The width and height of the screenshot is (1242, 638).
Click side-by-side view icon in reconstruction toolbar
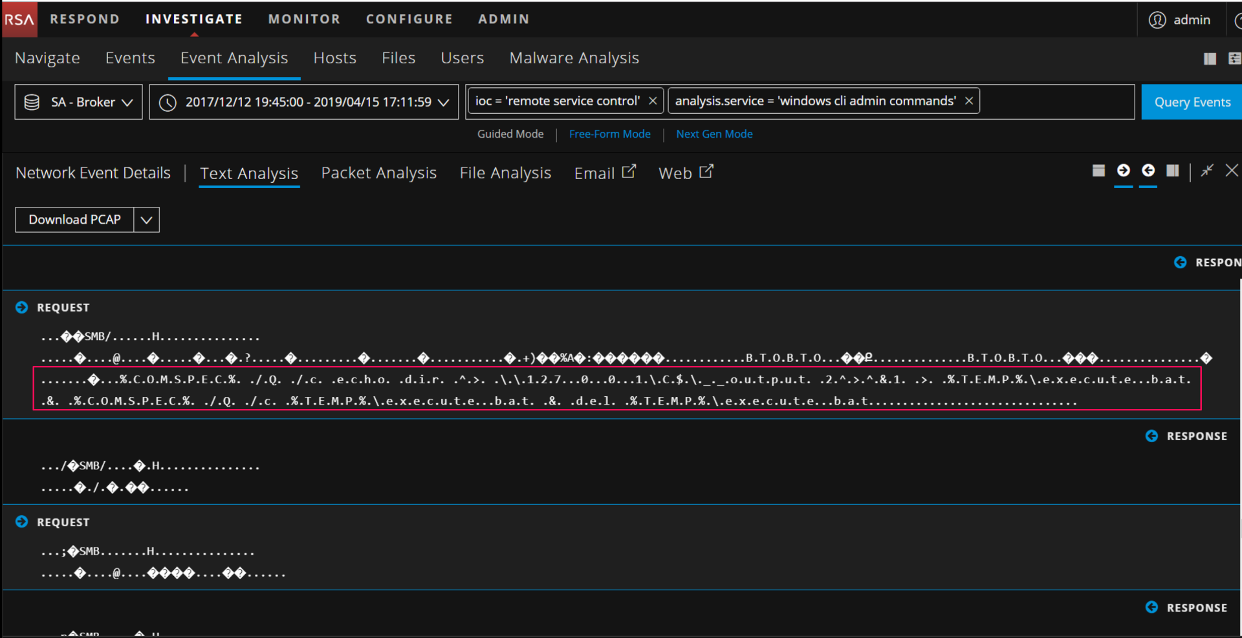coord(1173,171)
